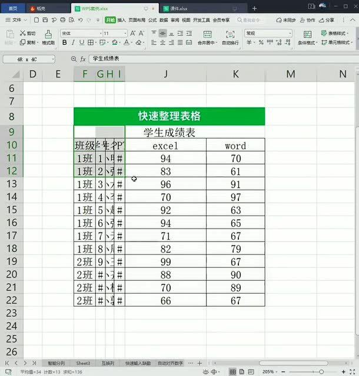Click the undo arrow icon
Screen dimensions: 359x376
coord(80,20)
